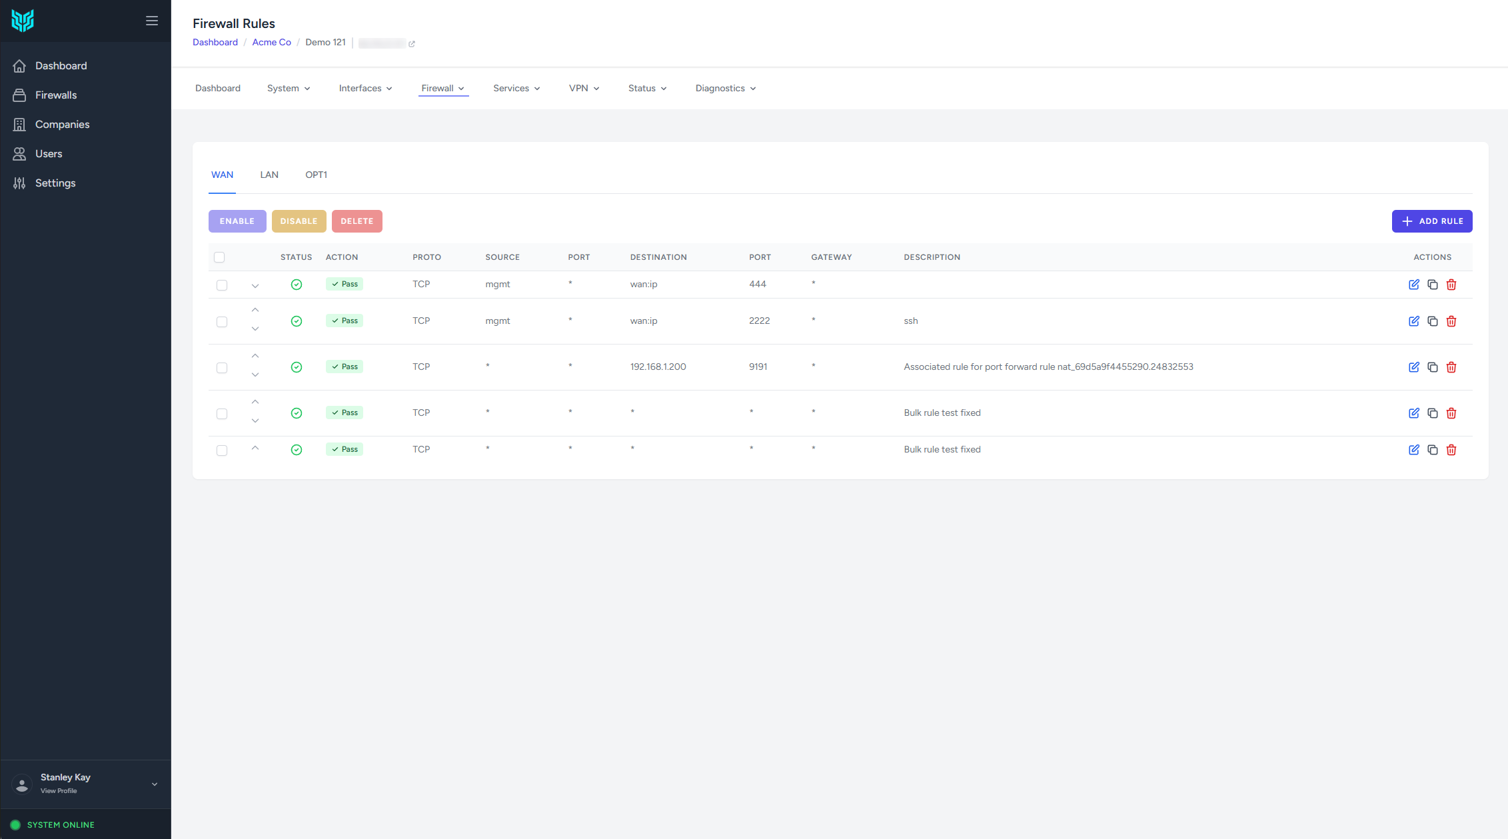Toggle the select-all checkbox in table header
Viewport: 1508px width, 839px height.
(219, 257)
